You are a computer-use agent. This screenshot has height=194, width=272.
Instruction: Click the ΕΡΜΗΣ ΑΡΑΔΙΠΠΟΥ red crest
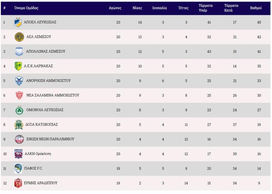(x=18, y=183)
